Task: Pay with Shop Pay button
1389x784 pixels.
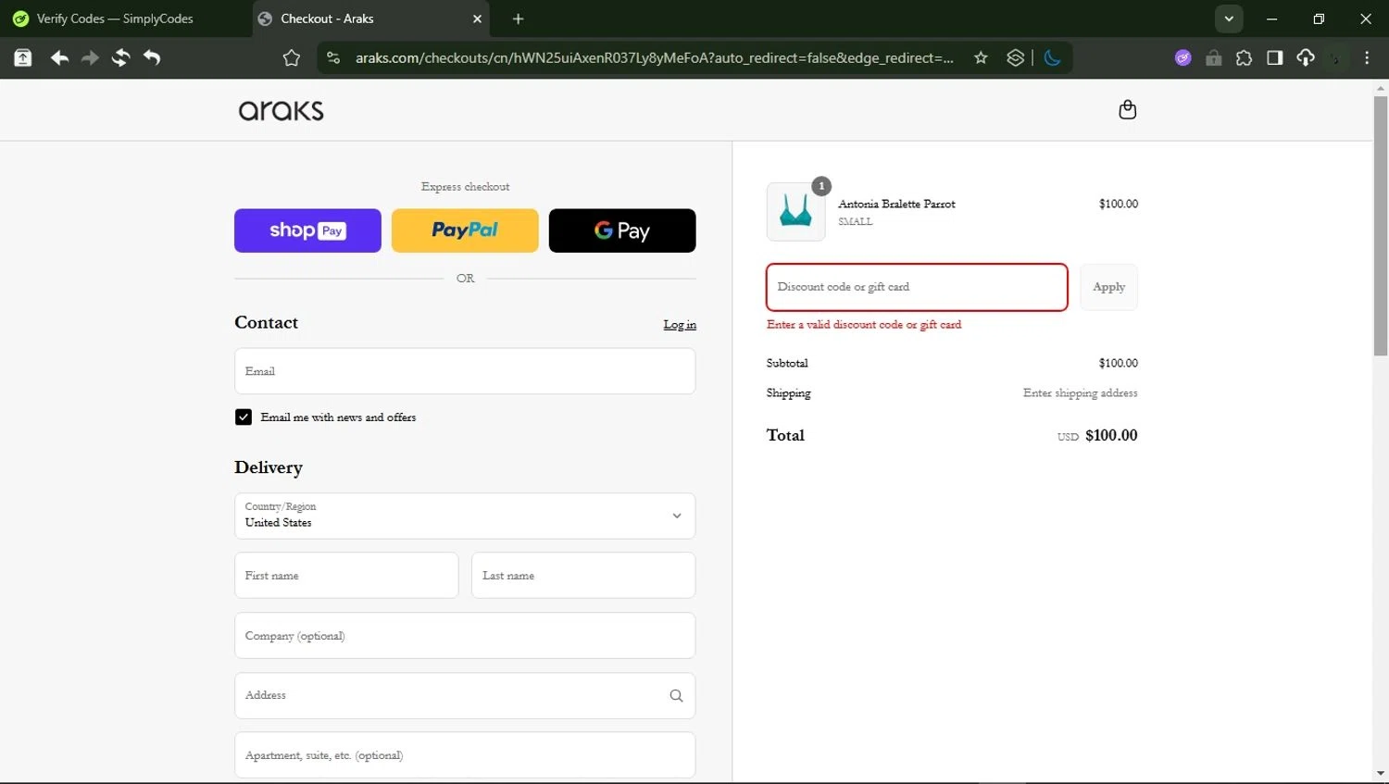Action: 307,230
